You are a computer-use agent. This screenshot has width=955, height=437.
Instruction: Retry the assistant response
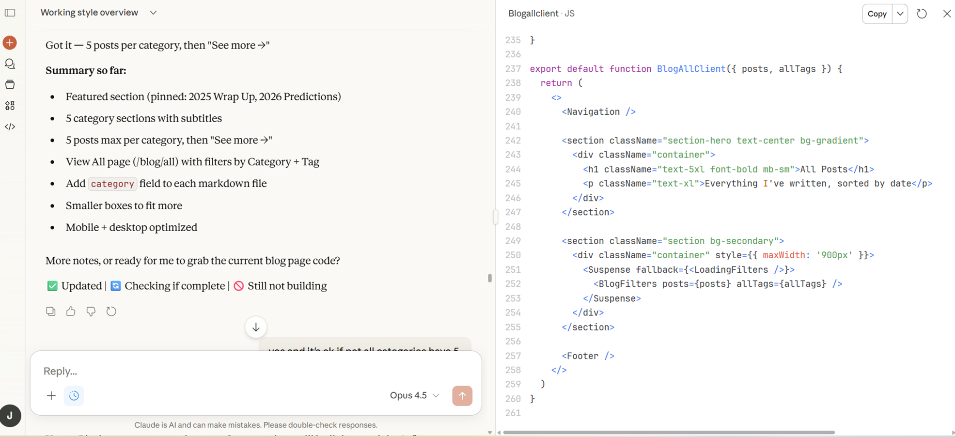[x=111, y=312]
